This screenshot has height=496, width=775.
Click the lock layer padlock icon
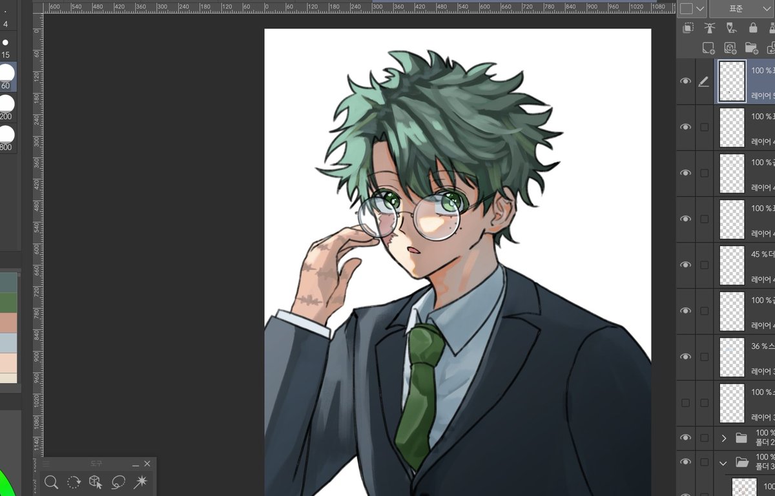coord(752,28)
